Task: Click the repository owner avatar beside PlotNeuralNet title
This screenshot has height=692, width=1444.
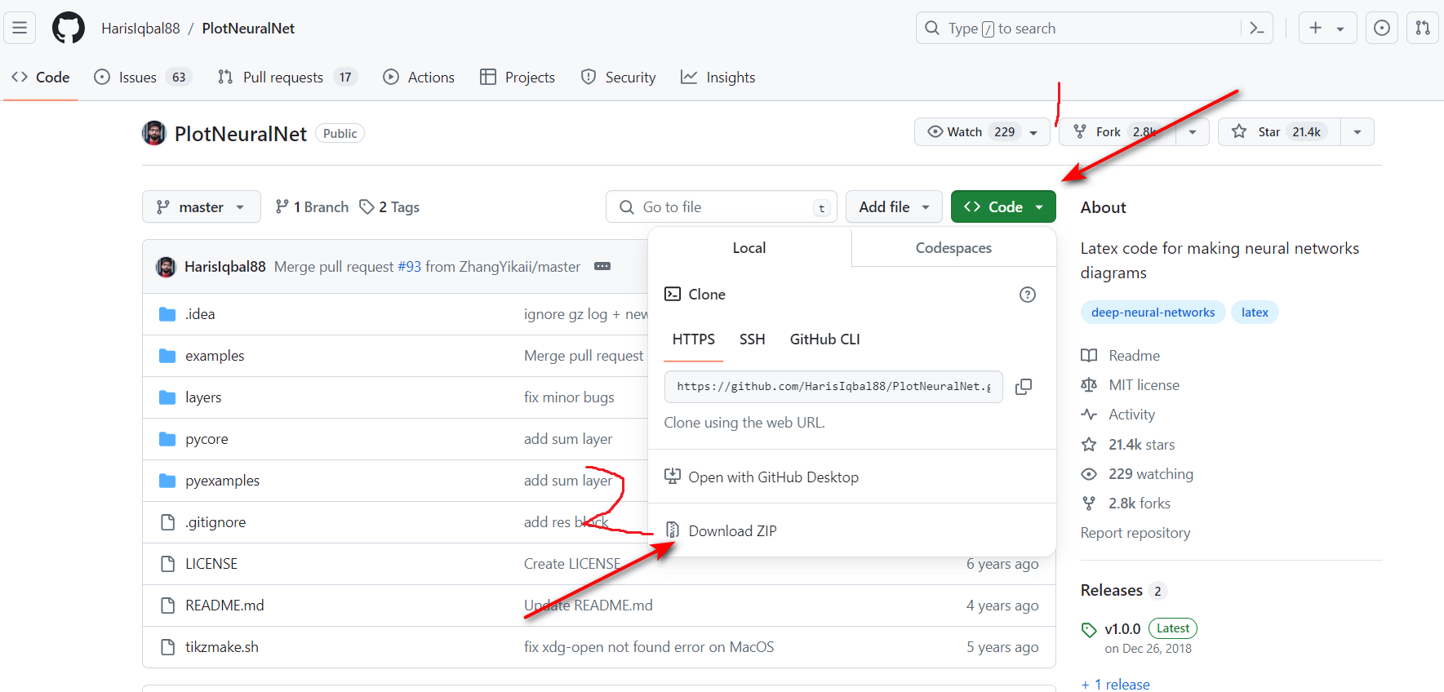Action: click(x=154, y=133)
